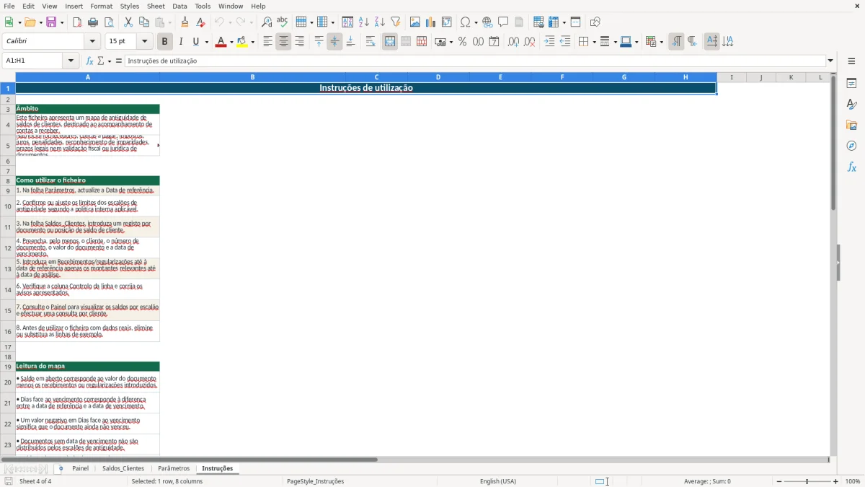
Task: Open the Function Wizard next to Name Box
Action: tap(90, 61)
